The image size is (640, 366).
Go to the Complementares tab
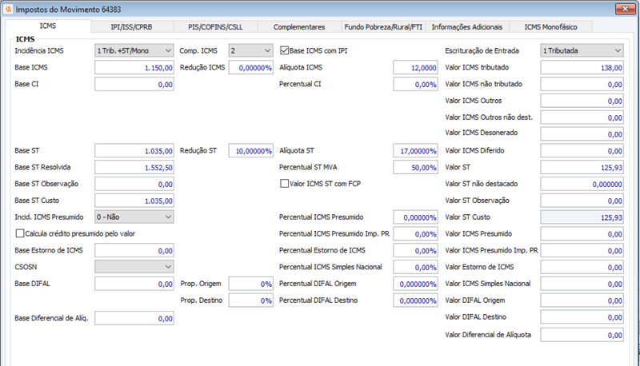point(299,27)
